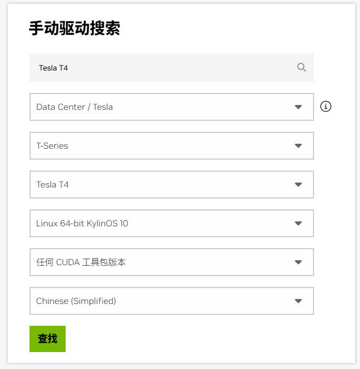Expand the T-Series dropdown arrow

point(298,145)
